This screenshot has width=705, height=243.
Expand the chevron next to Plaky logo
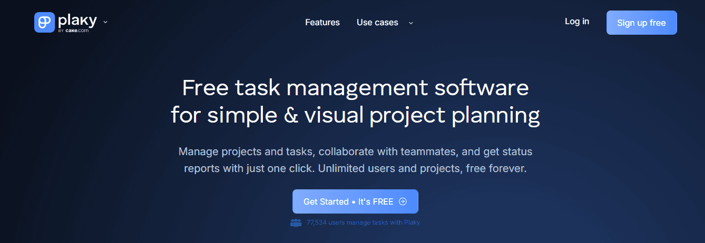pyautogui.click(x=105, y=22)
